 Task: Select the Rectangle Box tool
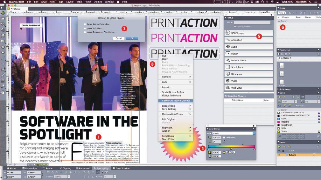coord(3,41)
